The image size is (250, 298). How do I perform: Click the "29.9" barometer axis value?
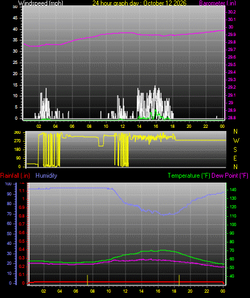pyautogui.click(x=232, y=34)
